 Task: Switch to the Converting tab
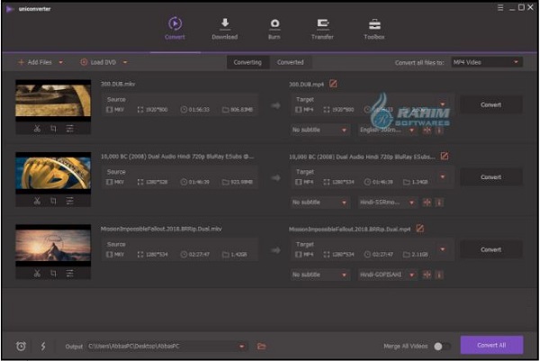pos(247,62)
